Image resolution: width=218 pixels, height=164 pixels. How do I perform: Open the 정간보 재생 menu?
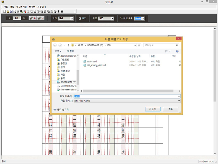[21, 7]
